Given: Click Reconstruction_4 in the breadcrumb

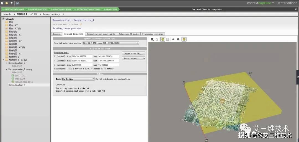Looking at the screenshot, I should [x=51, y=14].
